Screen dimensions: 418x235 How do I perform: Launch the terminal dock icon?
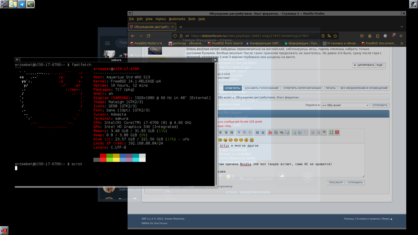tap(31, 4)
